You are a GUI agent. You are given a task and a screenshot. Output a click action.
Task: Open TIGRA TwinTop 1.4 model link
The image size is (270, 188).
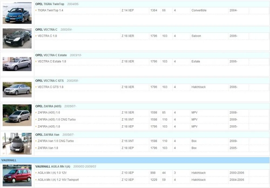point(50,10)
